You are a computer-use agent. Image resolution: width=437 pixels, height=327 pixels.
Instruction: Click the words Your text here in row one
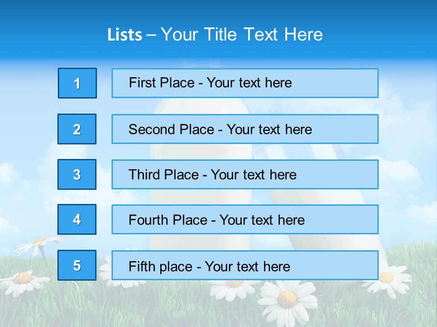(x=249, y=83)
